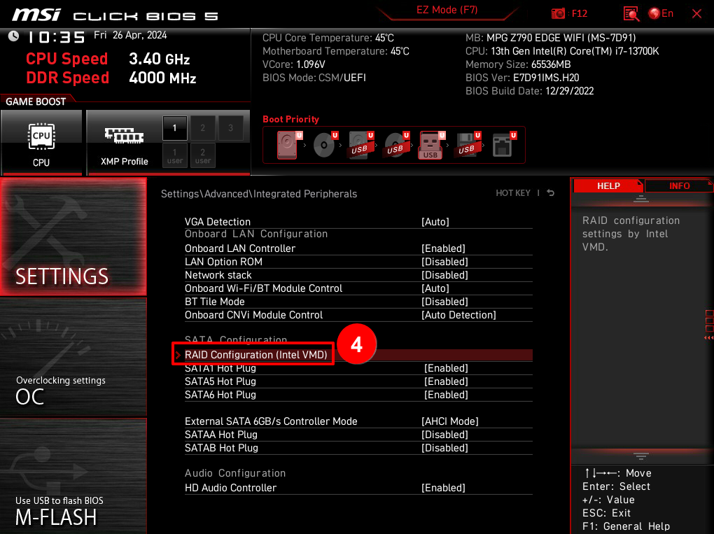Viewport: 714px width, 534px height.
Task: Click the CPU hardware monitor icon
Action: pos(41,137)
